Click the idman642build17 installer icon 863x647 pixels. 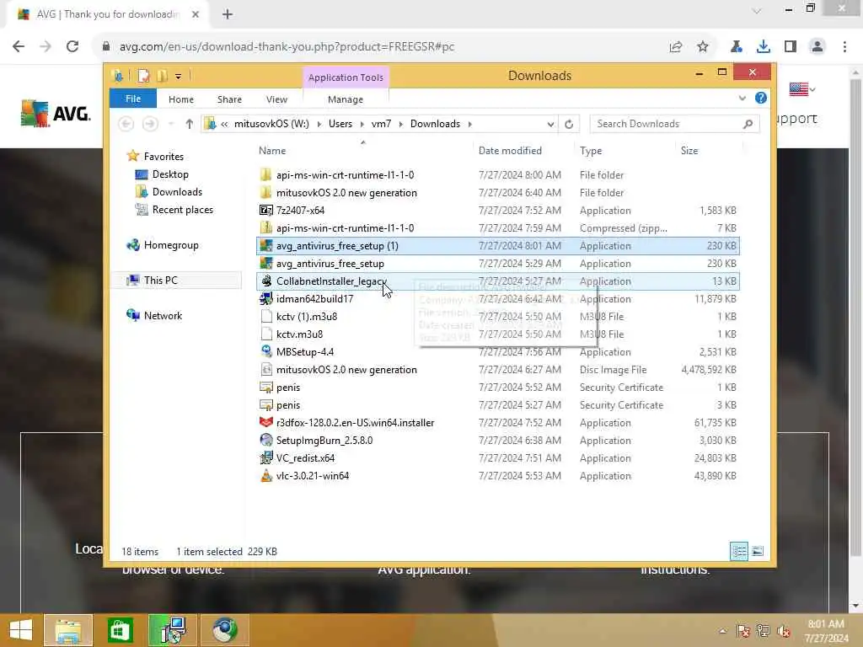265,299
